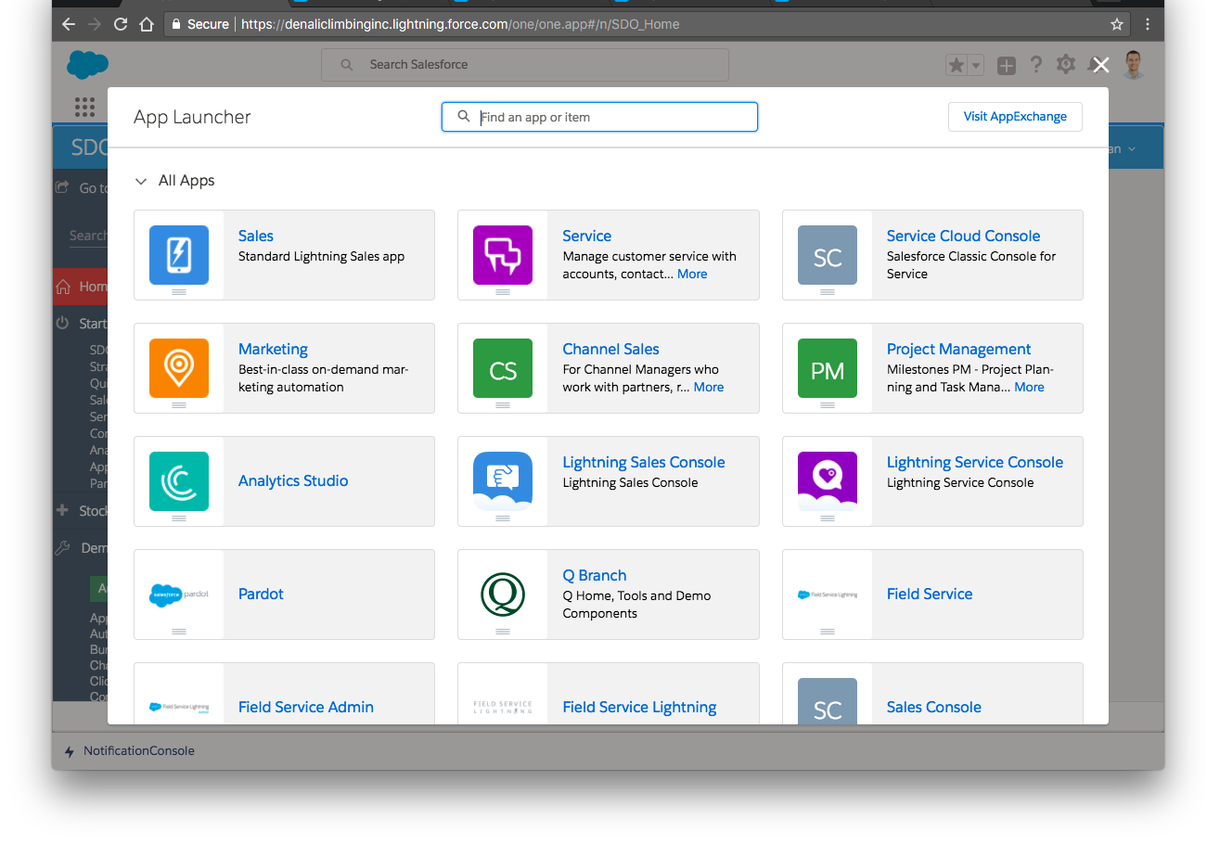Bookmark page with address bar star

click(1116, 24)
